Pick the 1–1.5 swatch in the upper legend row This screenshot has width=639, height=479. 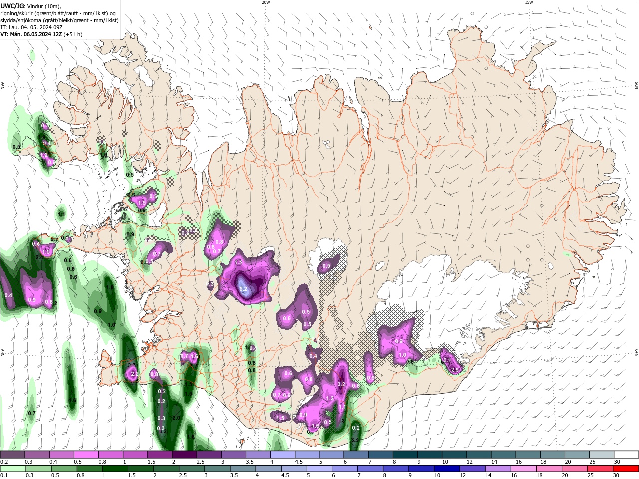(x=135, y=455)
